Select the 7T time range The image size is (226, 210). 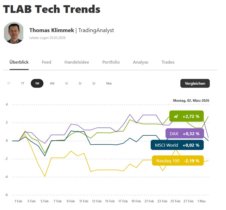[23, 83]
